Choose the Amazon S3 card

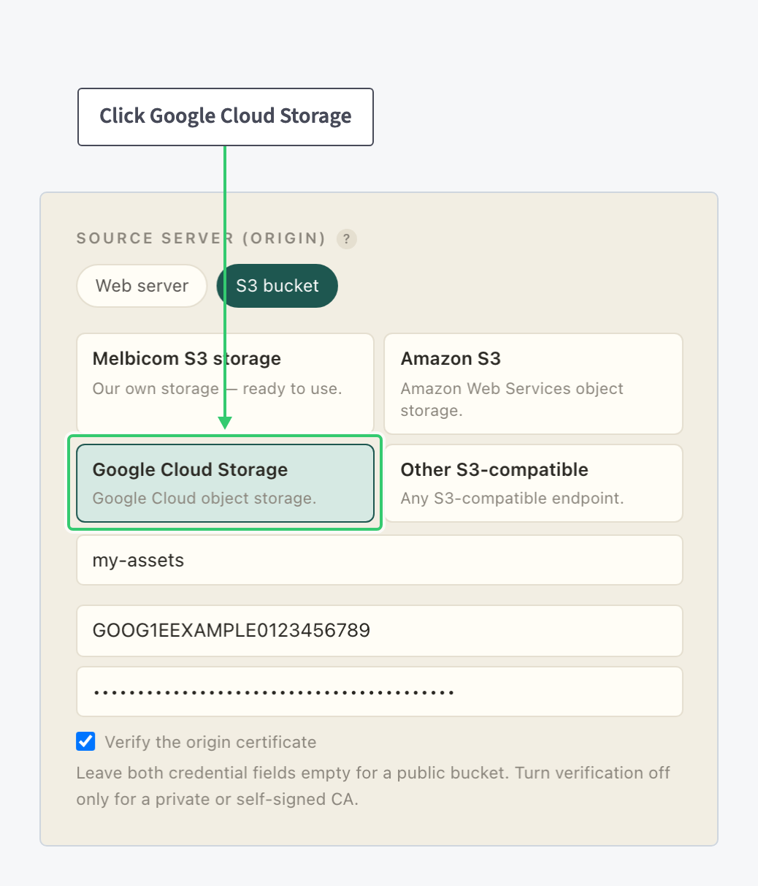pos(534,384)
